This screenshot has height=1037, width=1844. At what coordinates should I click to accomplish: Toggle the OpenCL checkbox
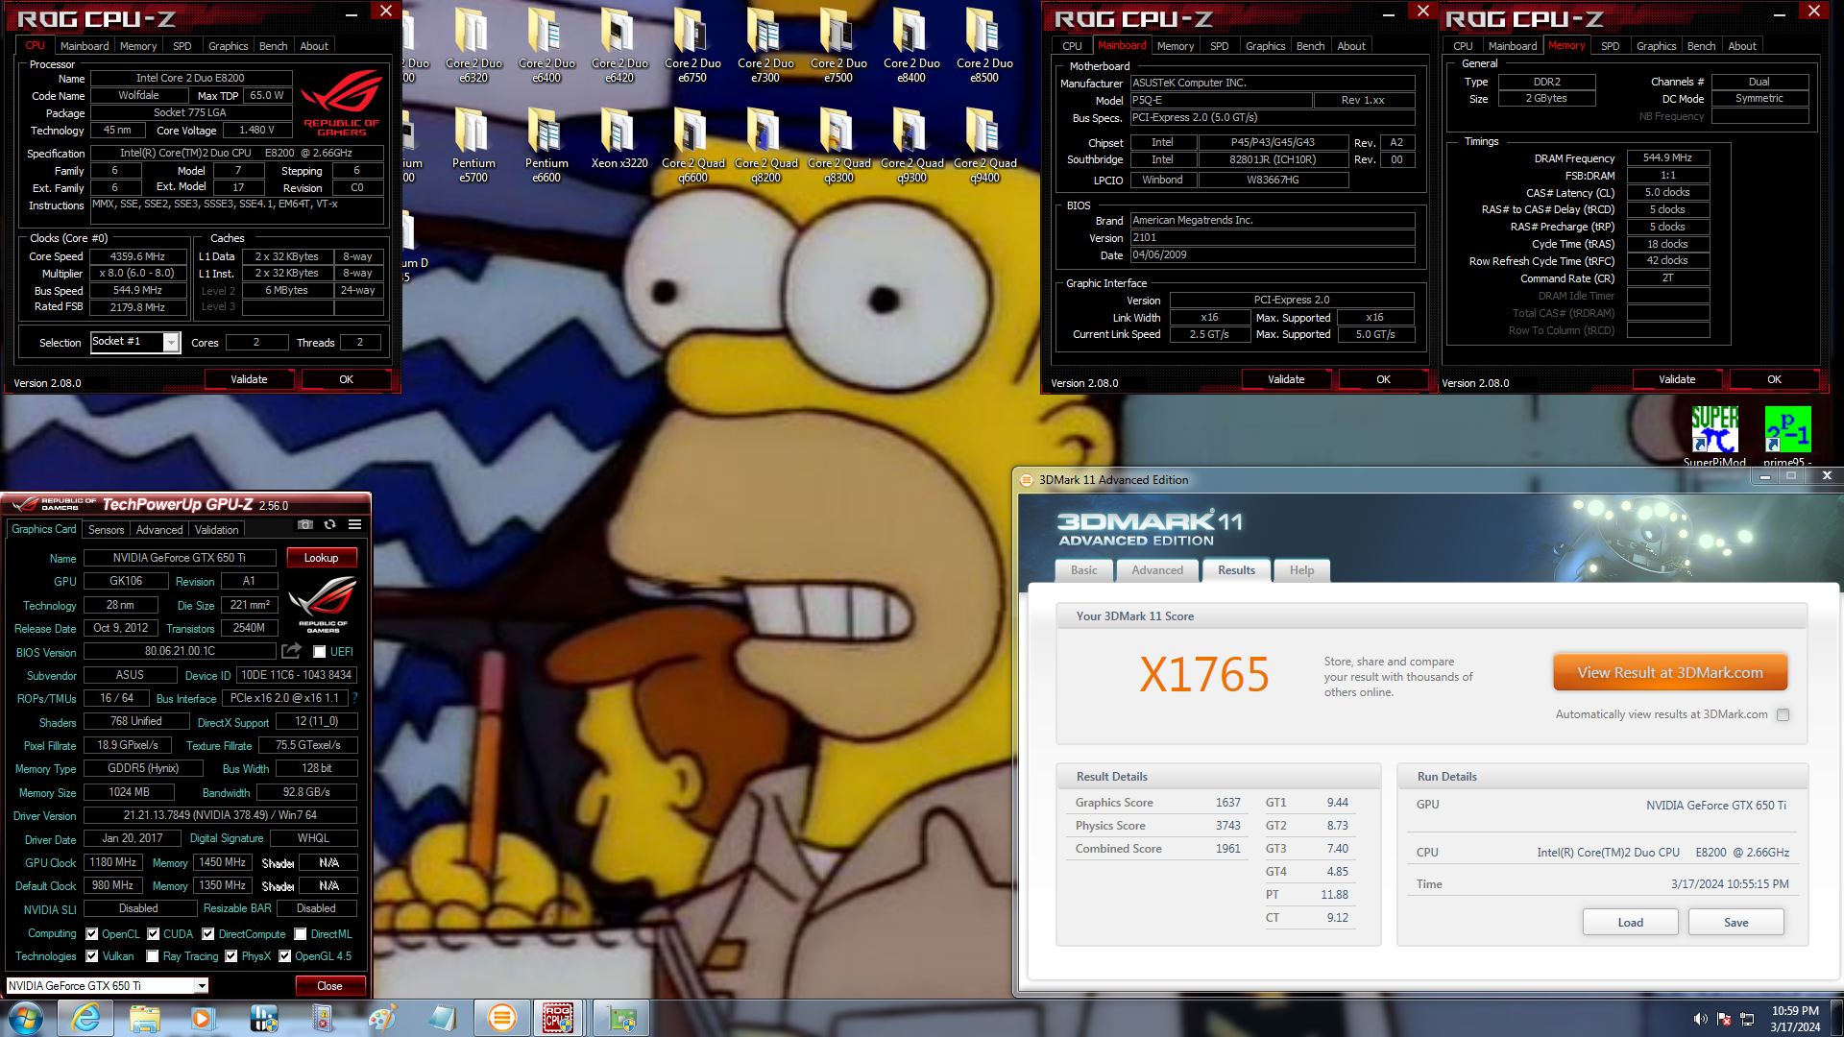tap(92, 933)
